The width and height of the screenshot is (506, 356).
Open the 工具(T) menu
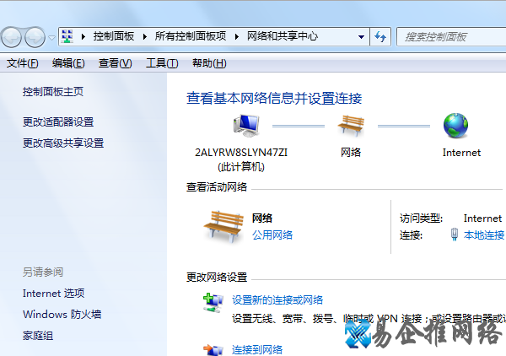162,63
